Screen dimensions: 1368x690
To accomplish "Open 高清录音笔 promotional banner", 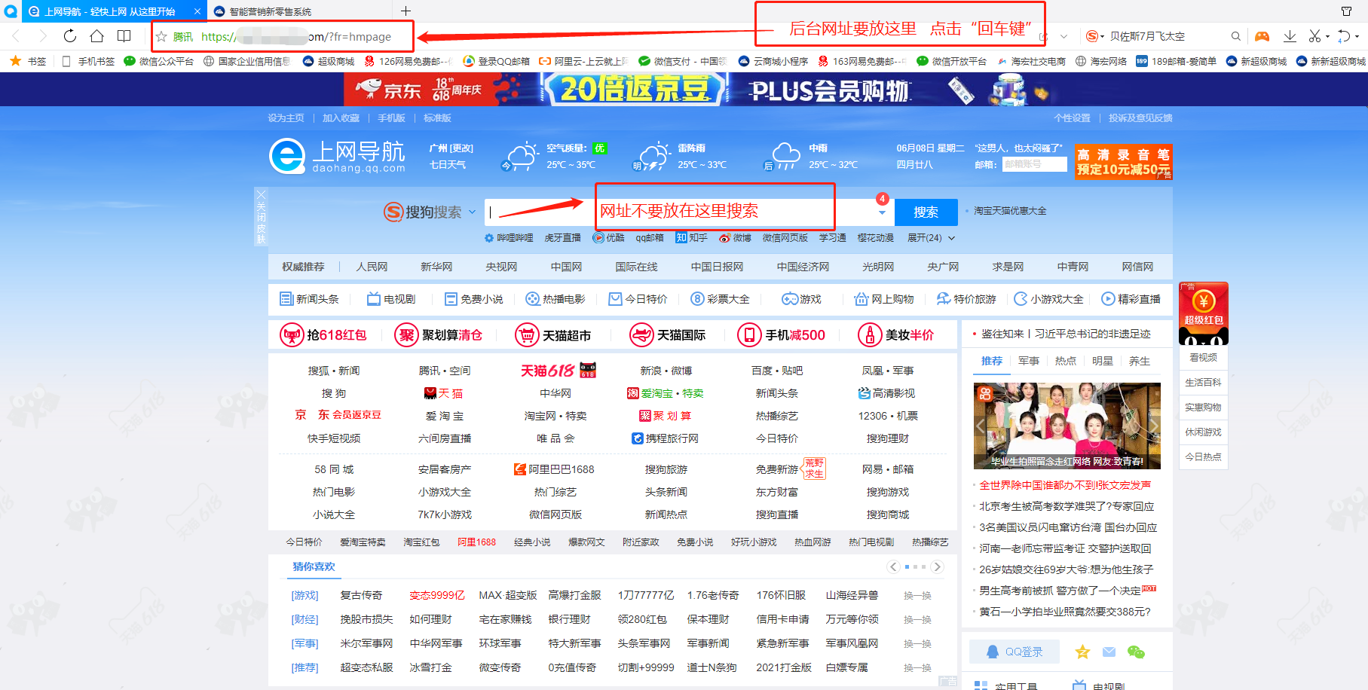I will coord(1123,162).
